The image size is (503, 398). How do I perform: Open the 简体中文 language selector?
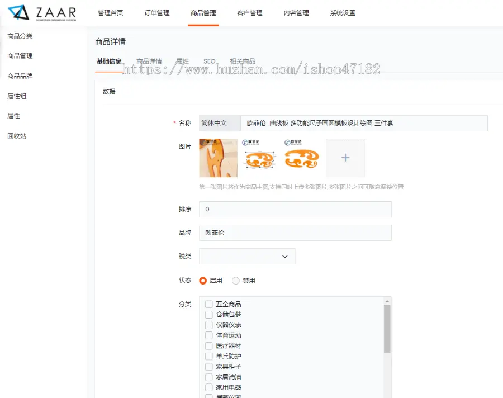(219, 123)
